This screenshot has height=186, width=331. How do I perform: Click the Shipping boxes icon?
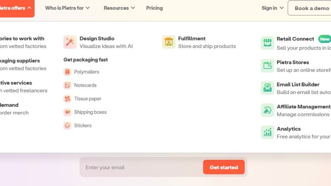(x=67, y=112)
